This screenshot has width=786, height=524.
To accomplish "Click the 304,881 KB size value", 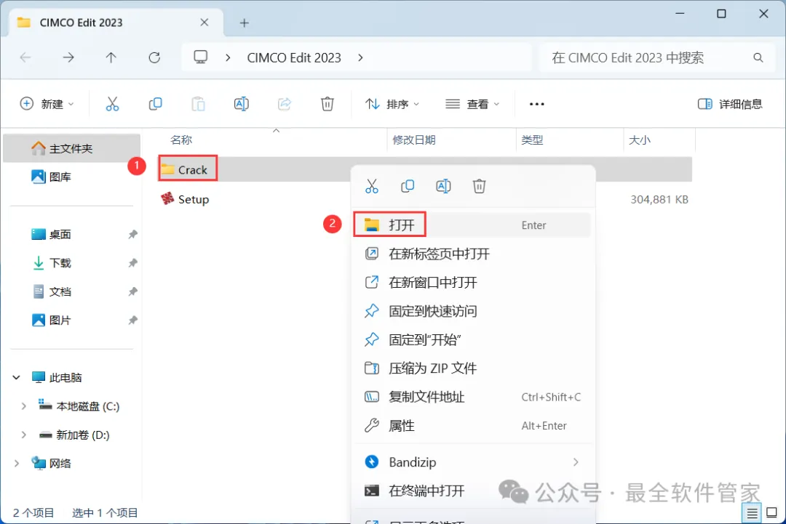I will [x=659, y=199].
